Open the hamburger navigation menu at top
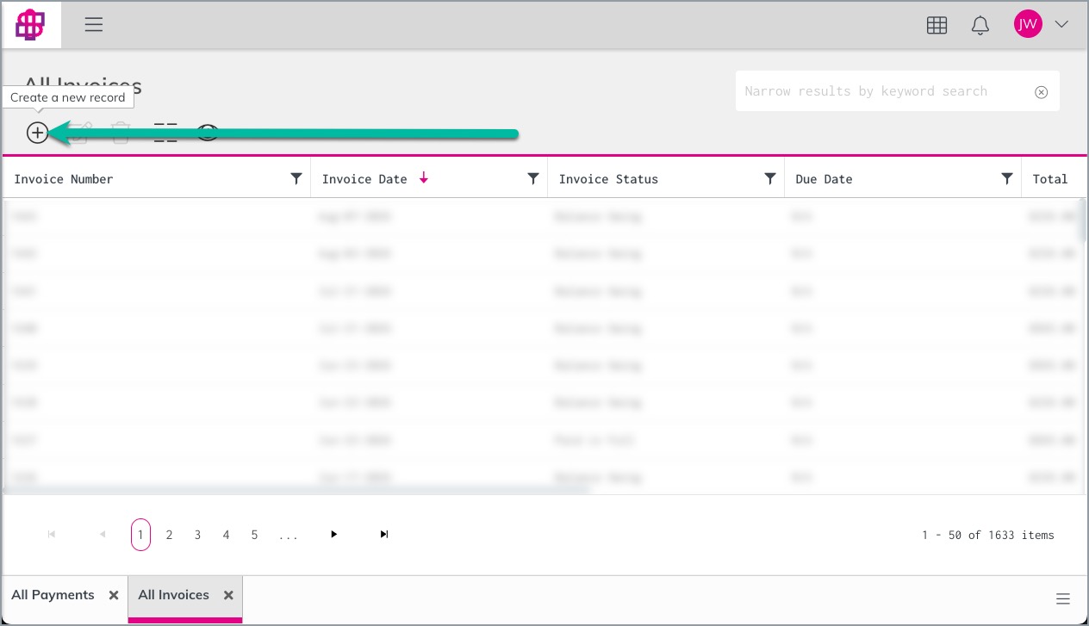 pyautogui.click(x=94, y=25)
